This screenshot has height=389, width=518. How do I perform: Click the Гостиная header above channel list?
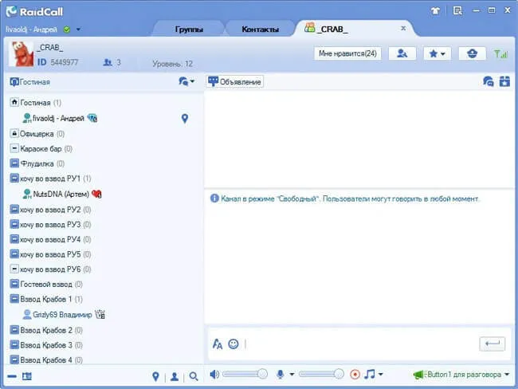tap(30, 81)
